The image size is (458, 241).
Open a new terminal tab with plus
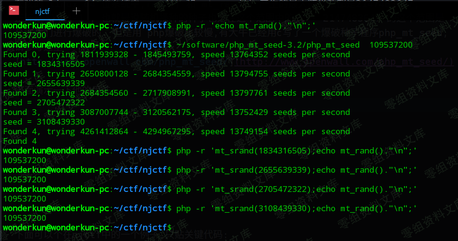[76, 11]
